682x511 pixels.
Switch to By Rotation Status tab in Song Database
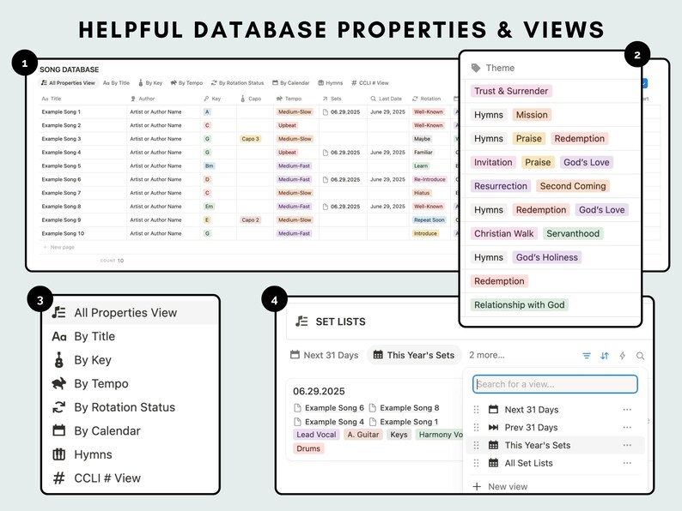(237, 83)
